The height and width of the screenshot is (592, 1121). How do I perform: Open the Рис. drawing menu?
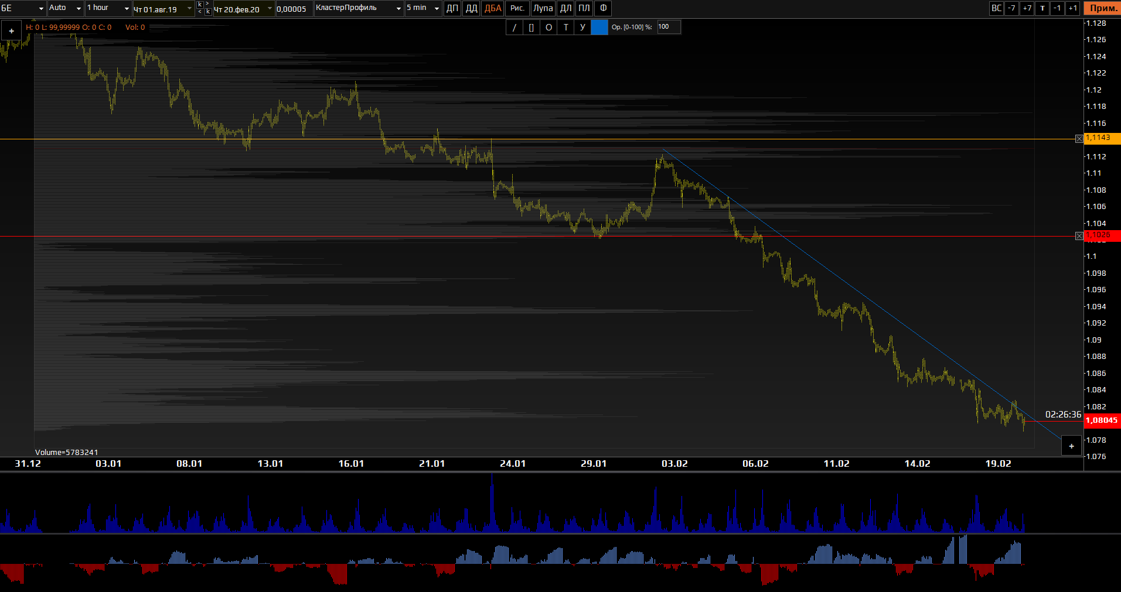tap(517, 8)
